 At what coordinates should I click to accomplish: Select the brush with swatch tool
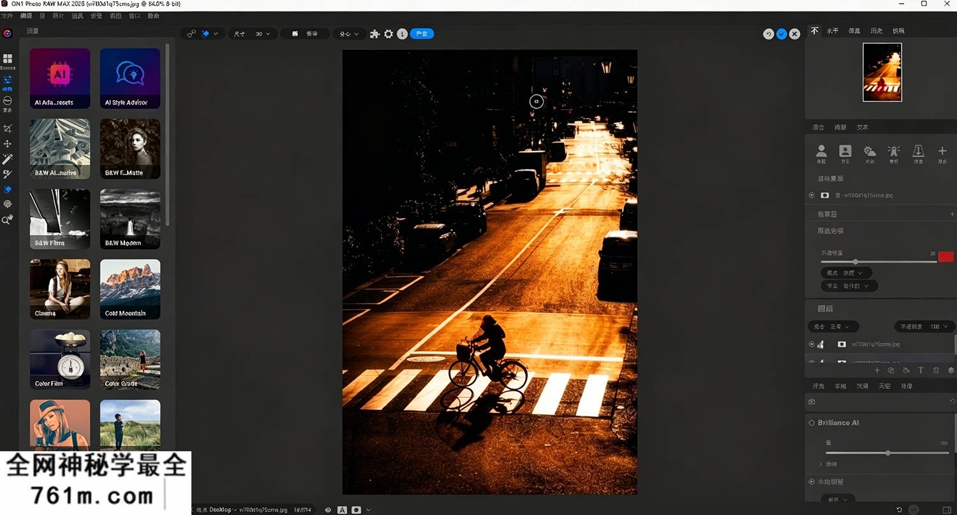pyautogui.click(x=8, y=174)
